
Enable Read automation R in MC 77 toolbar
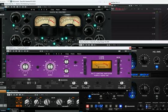(13, 51)
